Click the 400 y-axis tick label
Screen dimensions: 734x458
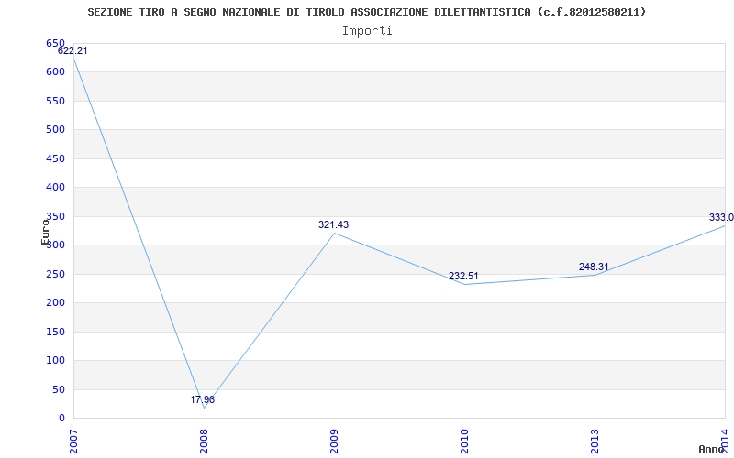click(x=55, y=188)
